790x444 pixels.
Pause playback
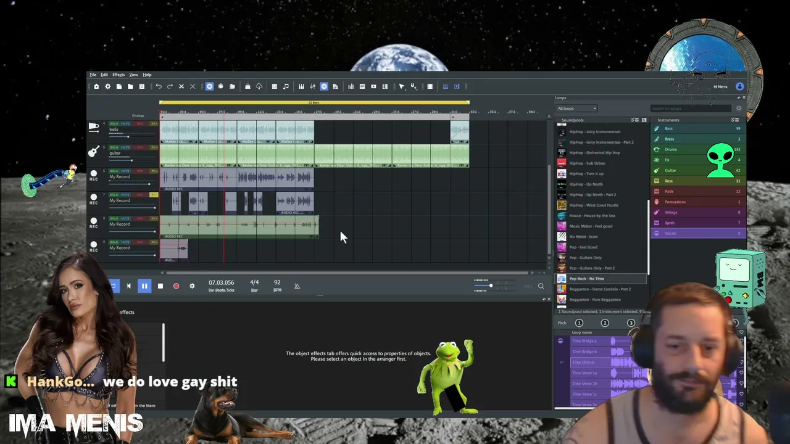click(144, 286)
